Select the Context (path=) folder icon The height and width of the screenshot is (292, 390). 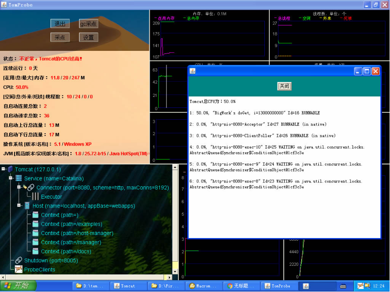click(x=36, y=215)
